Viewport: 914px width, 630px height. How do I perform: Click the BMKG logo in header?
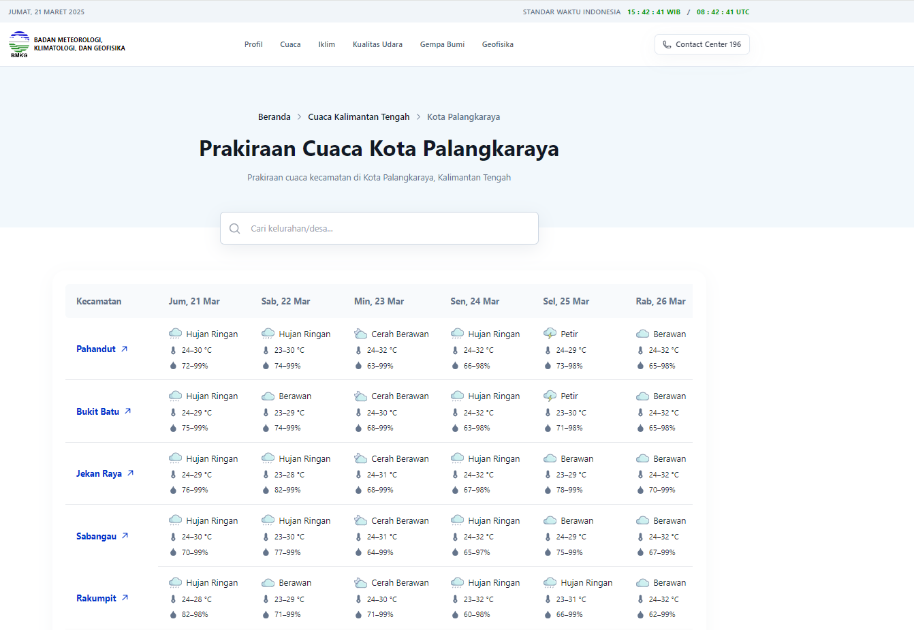point(19,44)
